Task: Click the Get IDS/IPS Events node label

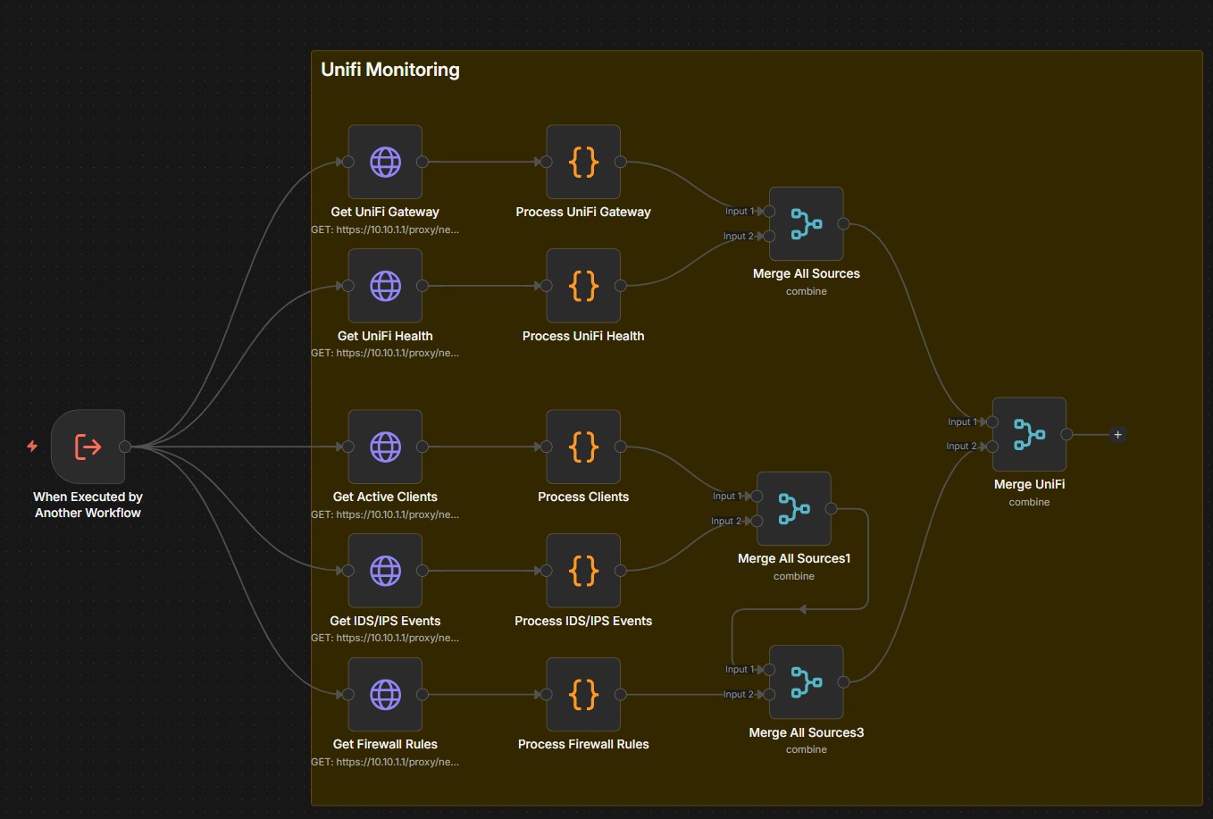Action: (384, 620)
